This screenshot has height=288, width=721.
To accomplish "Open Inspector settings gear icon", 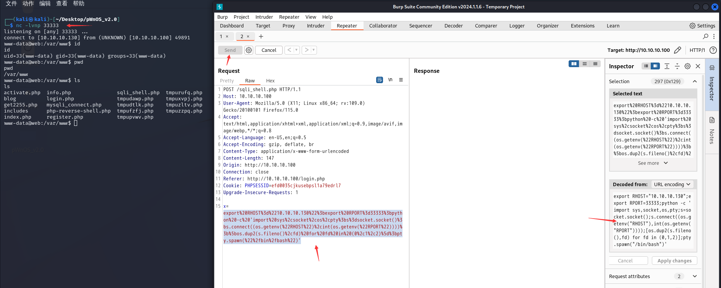I will tap(687, 66).
